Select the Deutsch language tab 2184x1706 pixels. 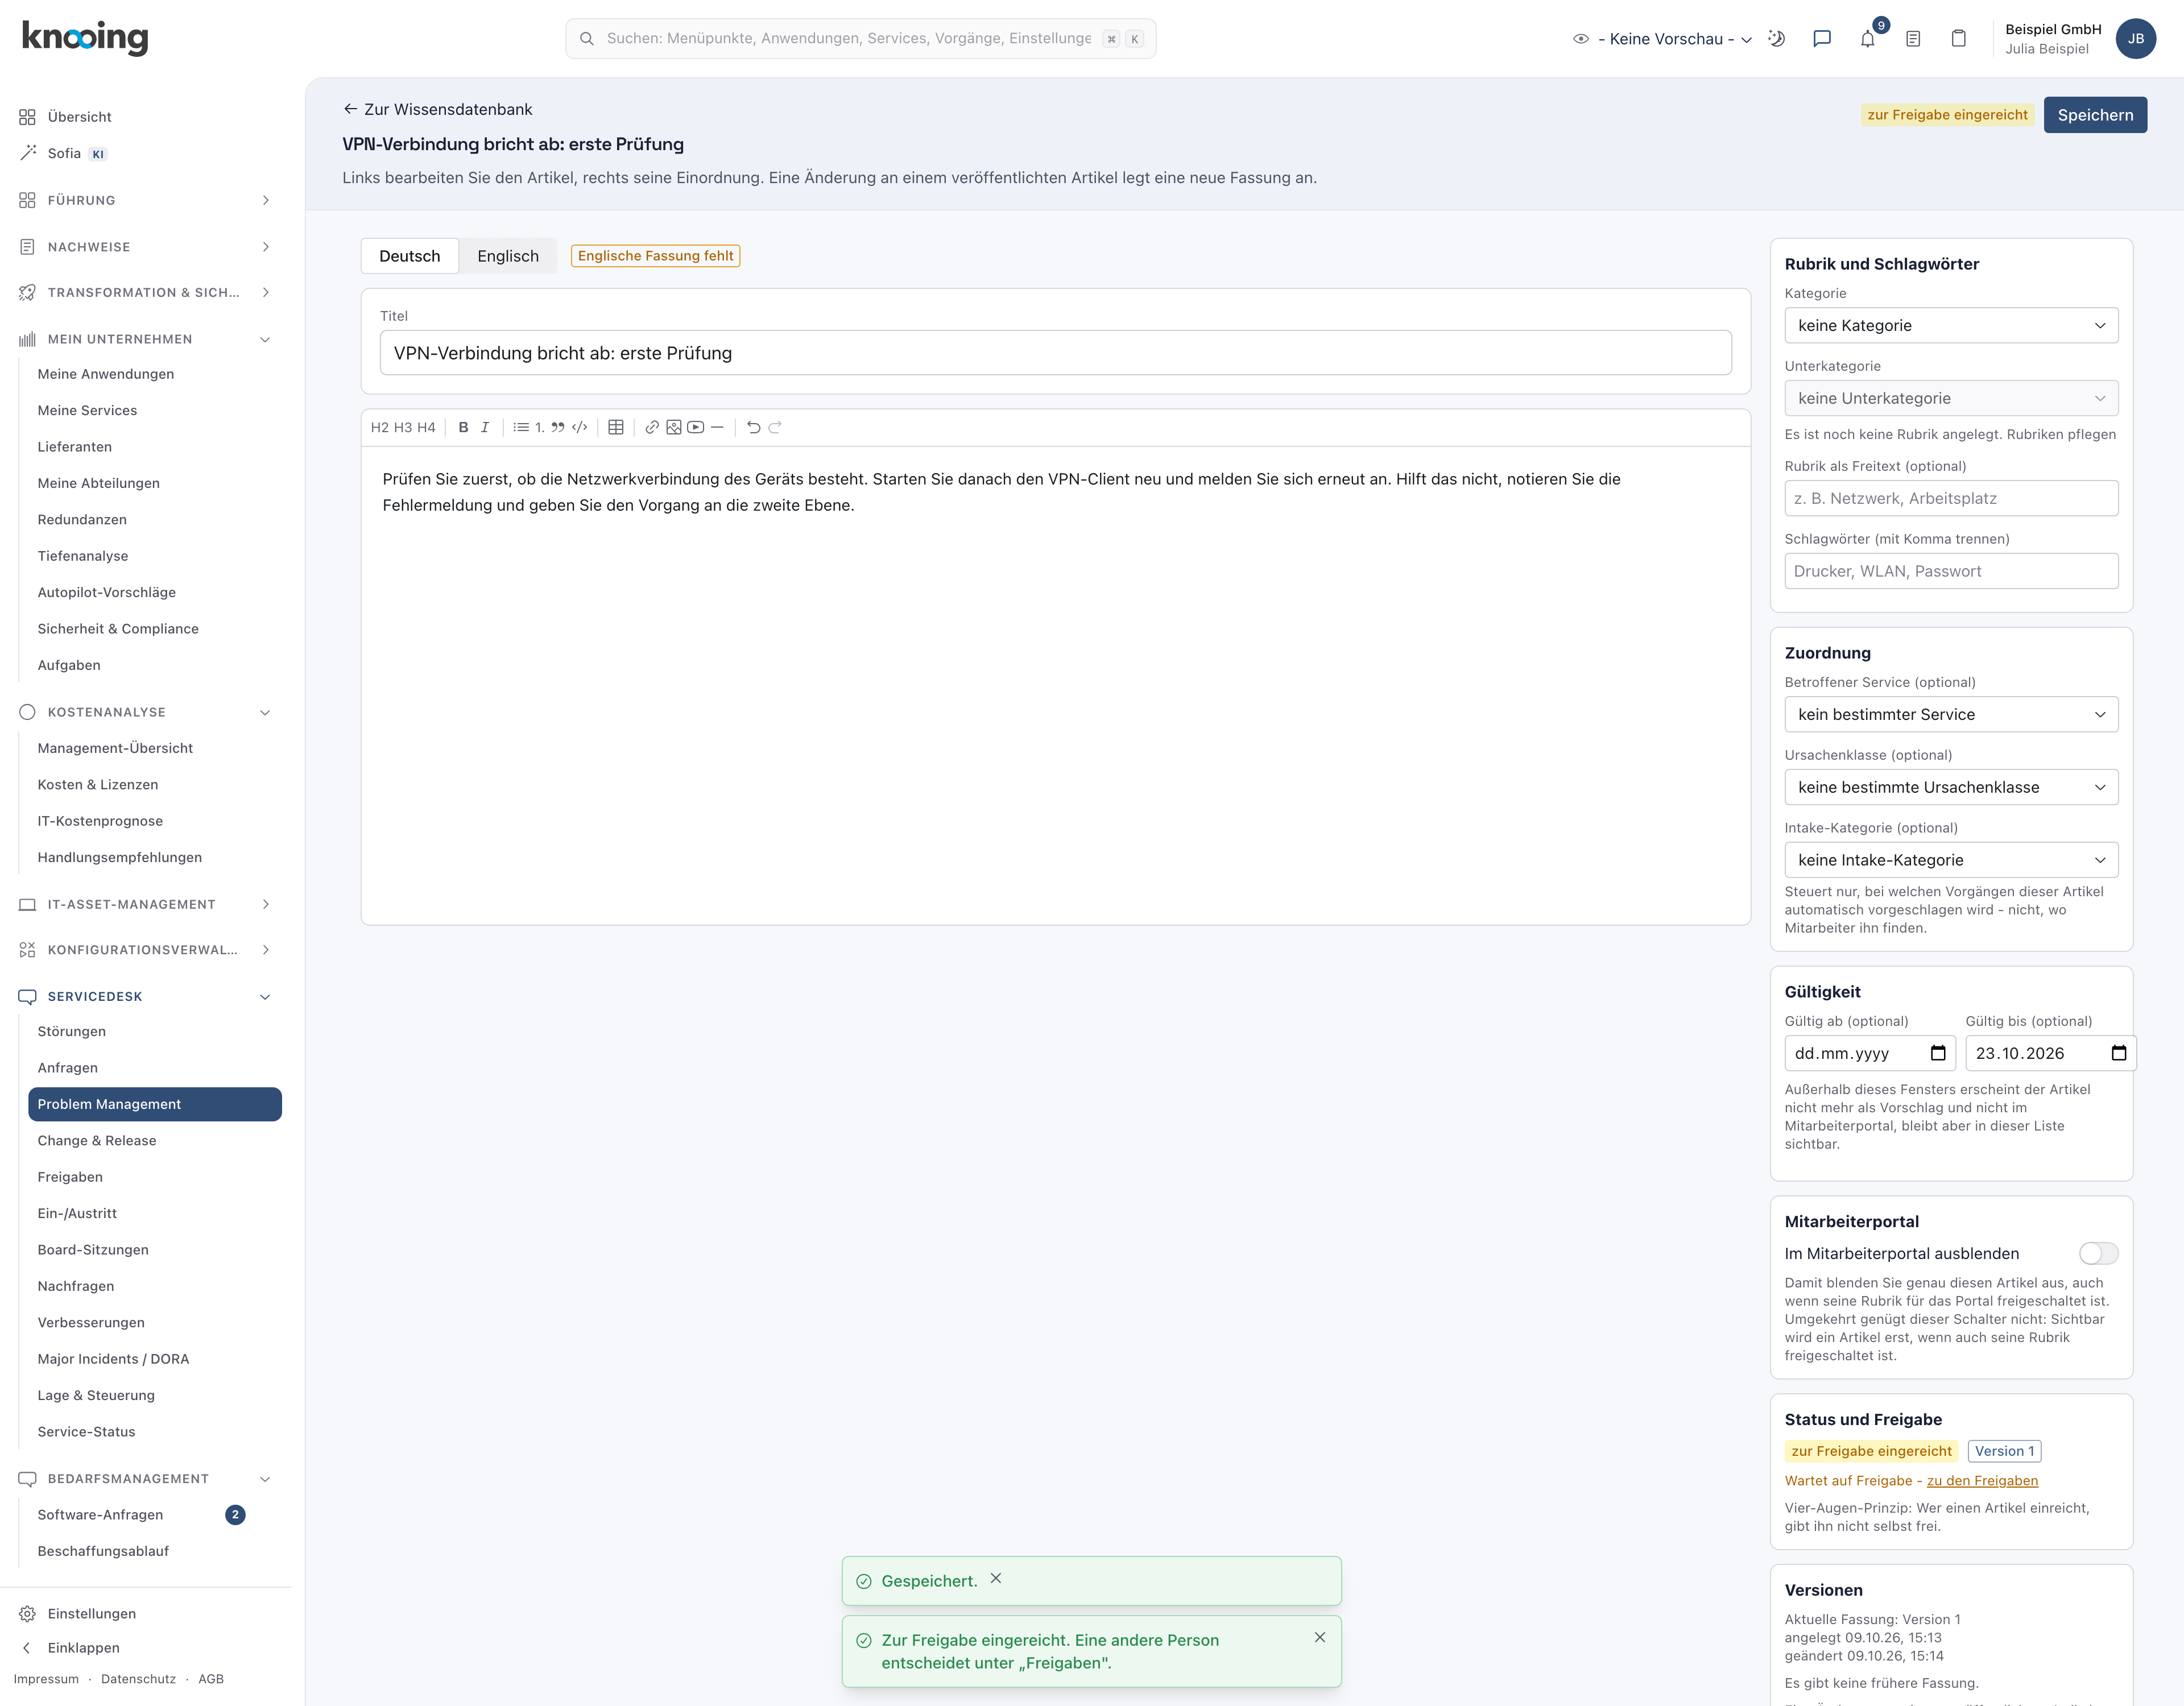409,256
